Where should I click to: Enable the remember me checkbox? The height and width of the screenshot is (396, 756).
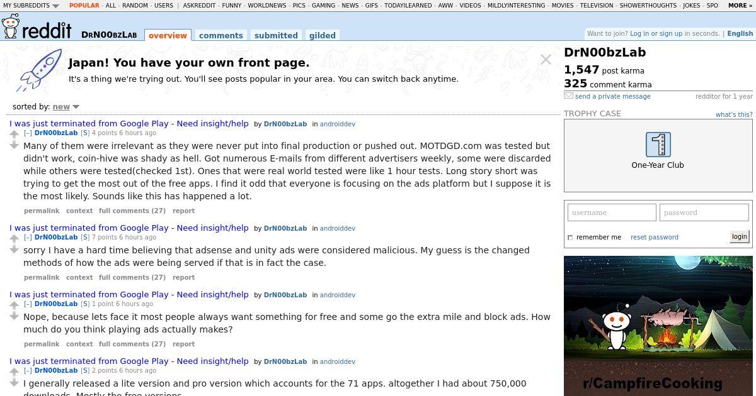pos(570,238)
